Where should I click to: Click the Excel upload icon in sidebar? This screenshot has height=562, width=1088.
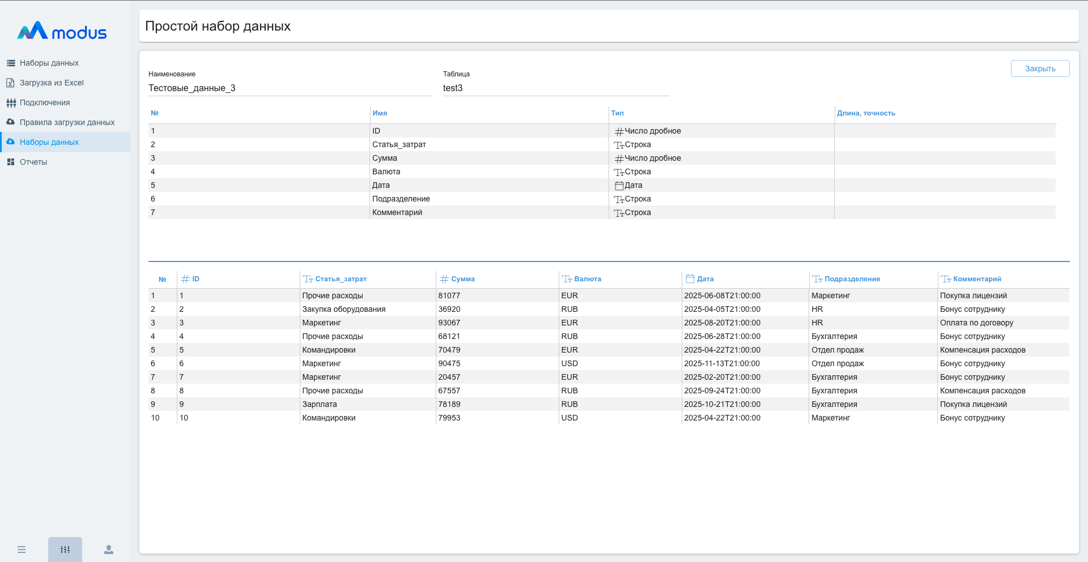pyautogui.click(x=10, y=83)
